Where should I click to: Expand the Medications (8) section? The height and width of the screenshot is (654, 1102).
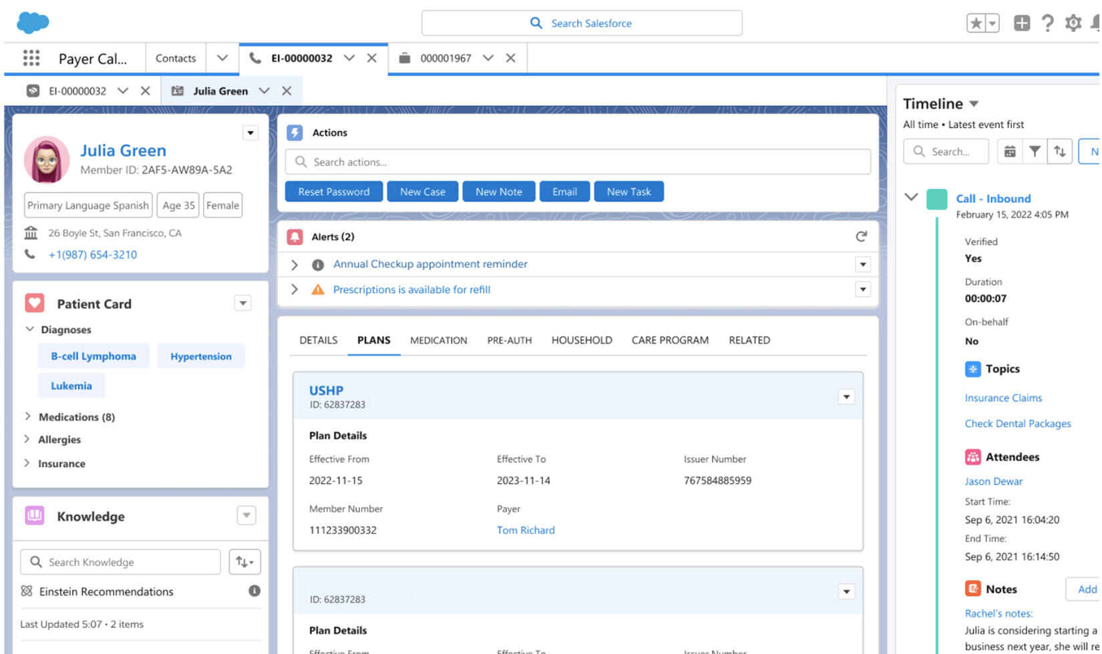(27, 416)
